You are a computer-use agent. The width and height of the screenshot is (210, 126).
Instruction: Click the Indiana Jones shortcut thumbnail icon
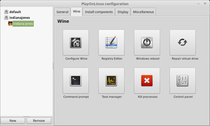10,24
